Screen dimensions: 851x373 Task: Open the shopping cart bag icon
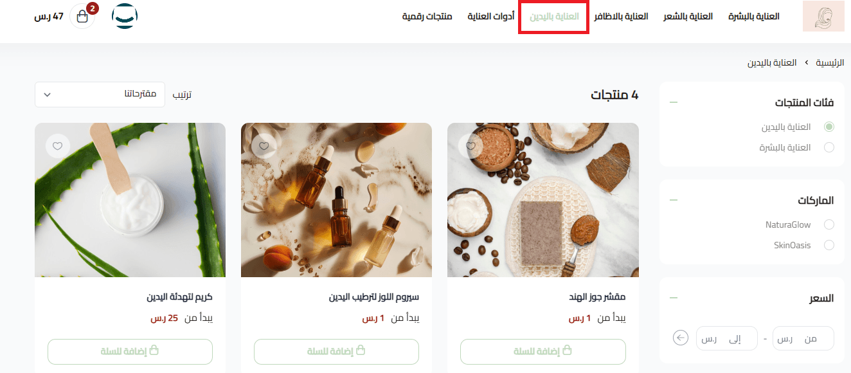82,17
